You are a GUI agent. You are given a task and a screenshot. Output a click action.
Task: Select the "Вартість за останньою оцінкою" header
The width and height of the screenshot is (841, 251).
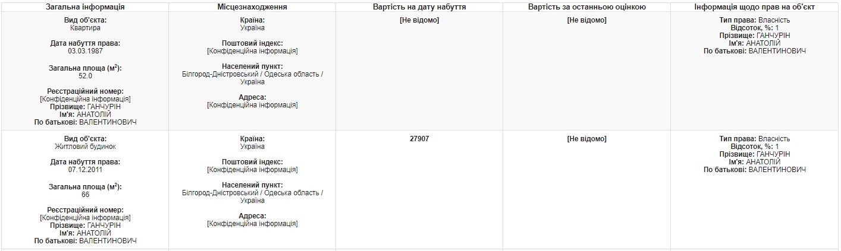[586, 7]
